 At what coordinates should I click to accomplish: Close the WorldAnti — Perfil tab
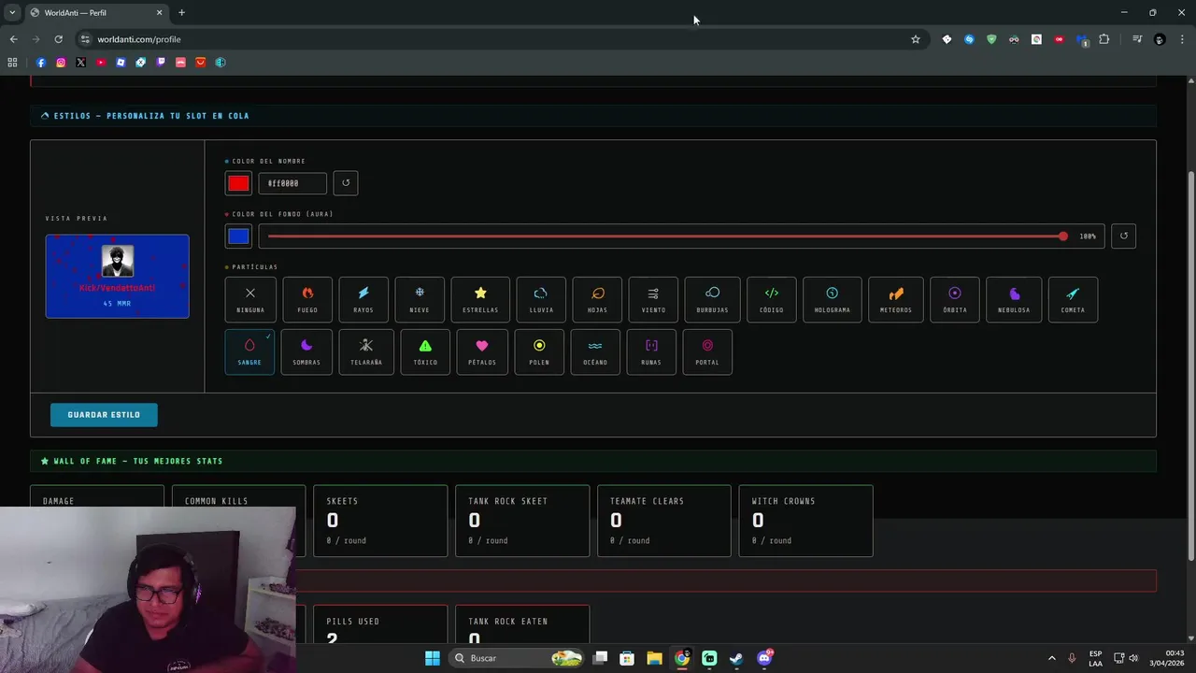(x=159, y=13)
